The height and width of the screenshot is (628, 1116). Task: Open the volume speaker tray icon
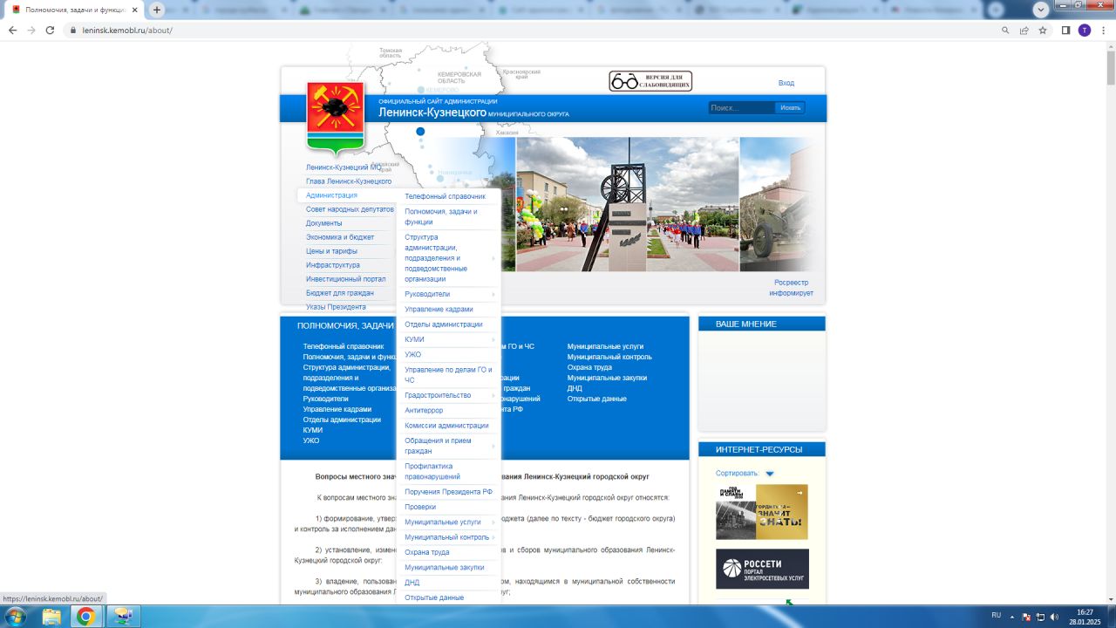pos(1055,617)
